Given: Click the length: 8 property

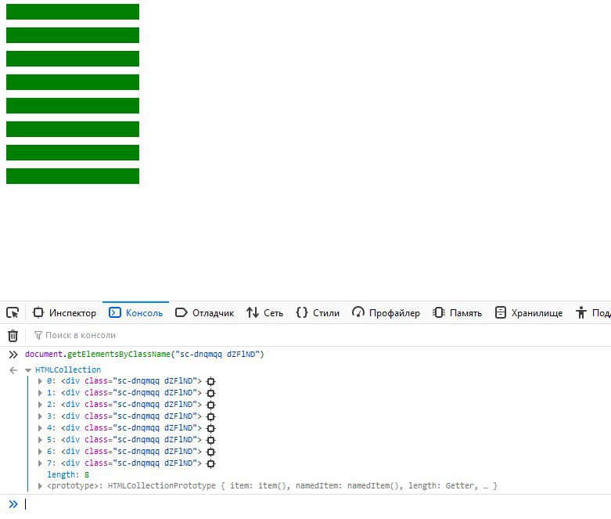Looking at the screenshot, I should coord(68,474).
